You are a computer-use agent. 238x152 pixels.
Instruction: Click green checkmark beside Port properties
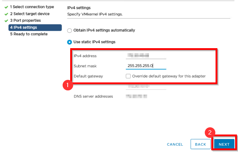(x=6, y=21)
